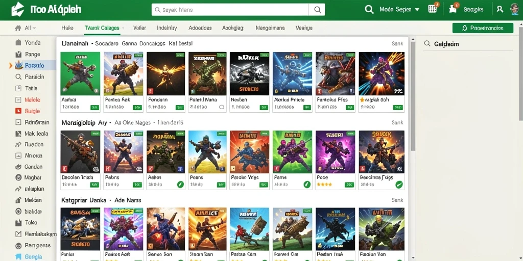This screenshot has height=261, width=523.
Task: Toggle the green checkmark on the Pama card
Action: click(x=307, y=185)
